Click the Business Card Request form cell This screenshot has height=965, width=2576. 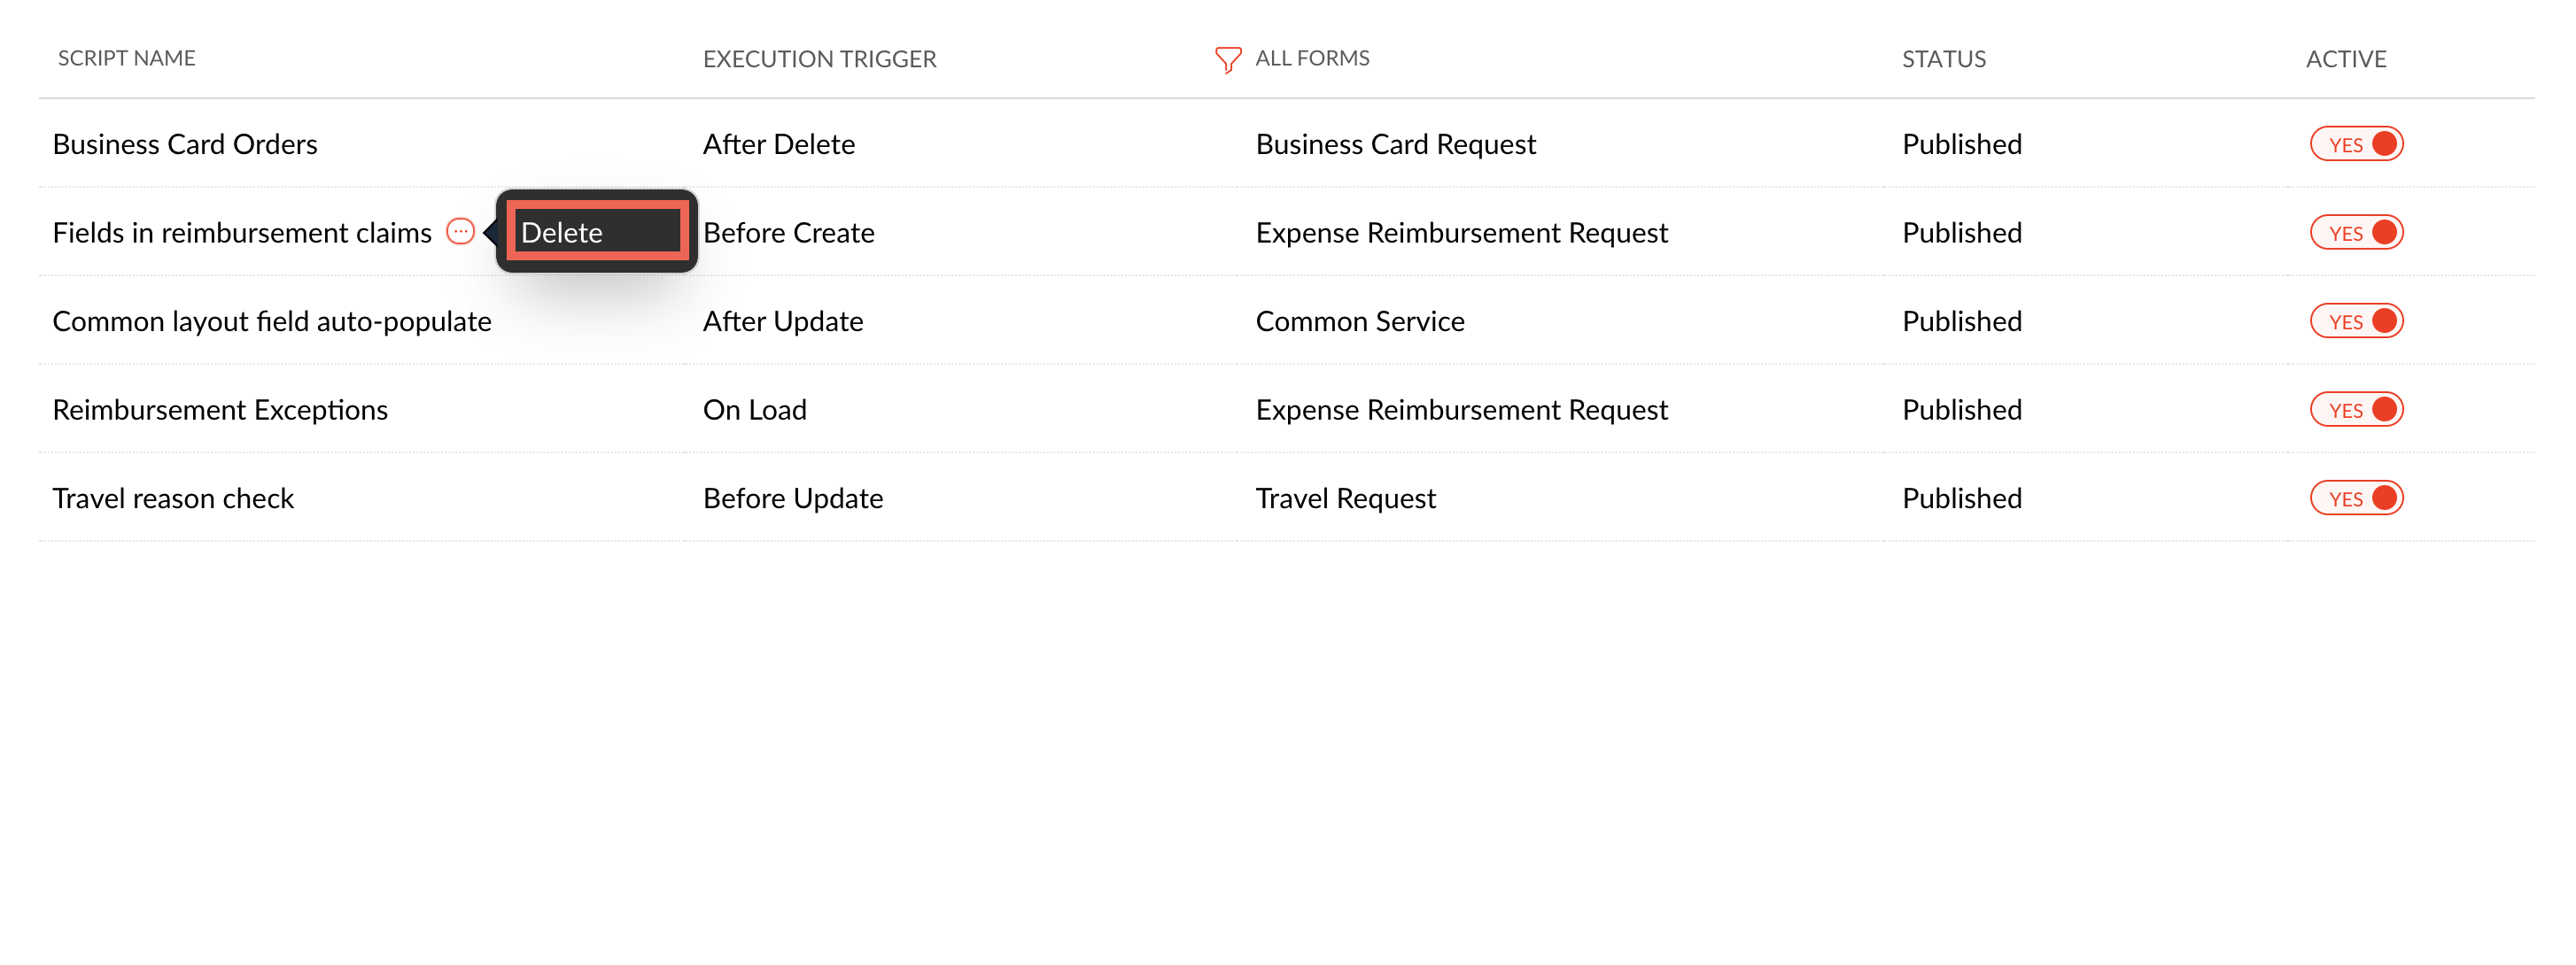(1395, 145)
